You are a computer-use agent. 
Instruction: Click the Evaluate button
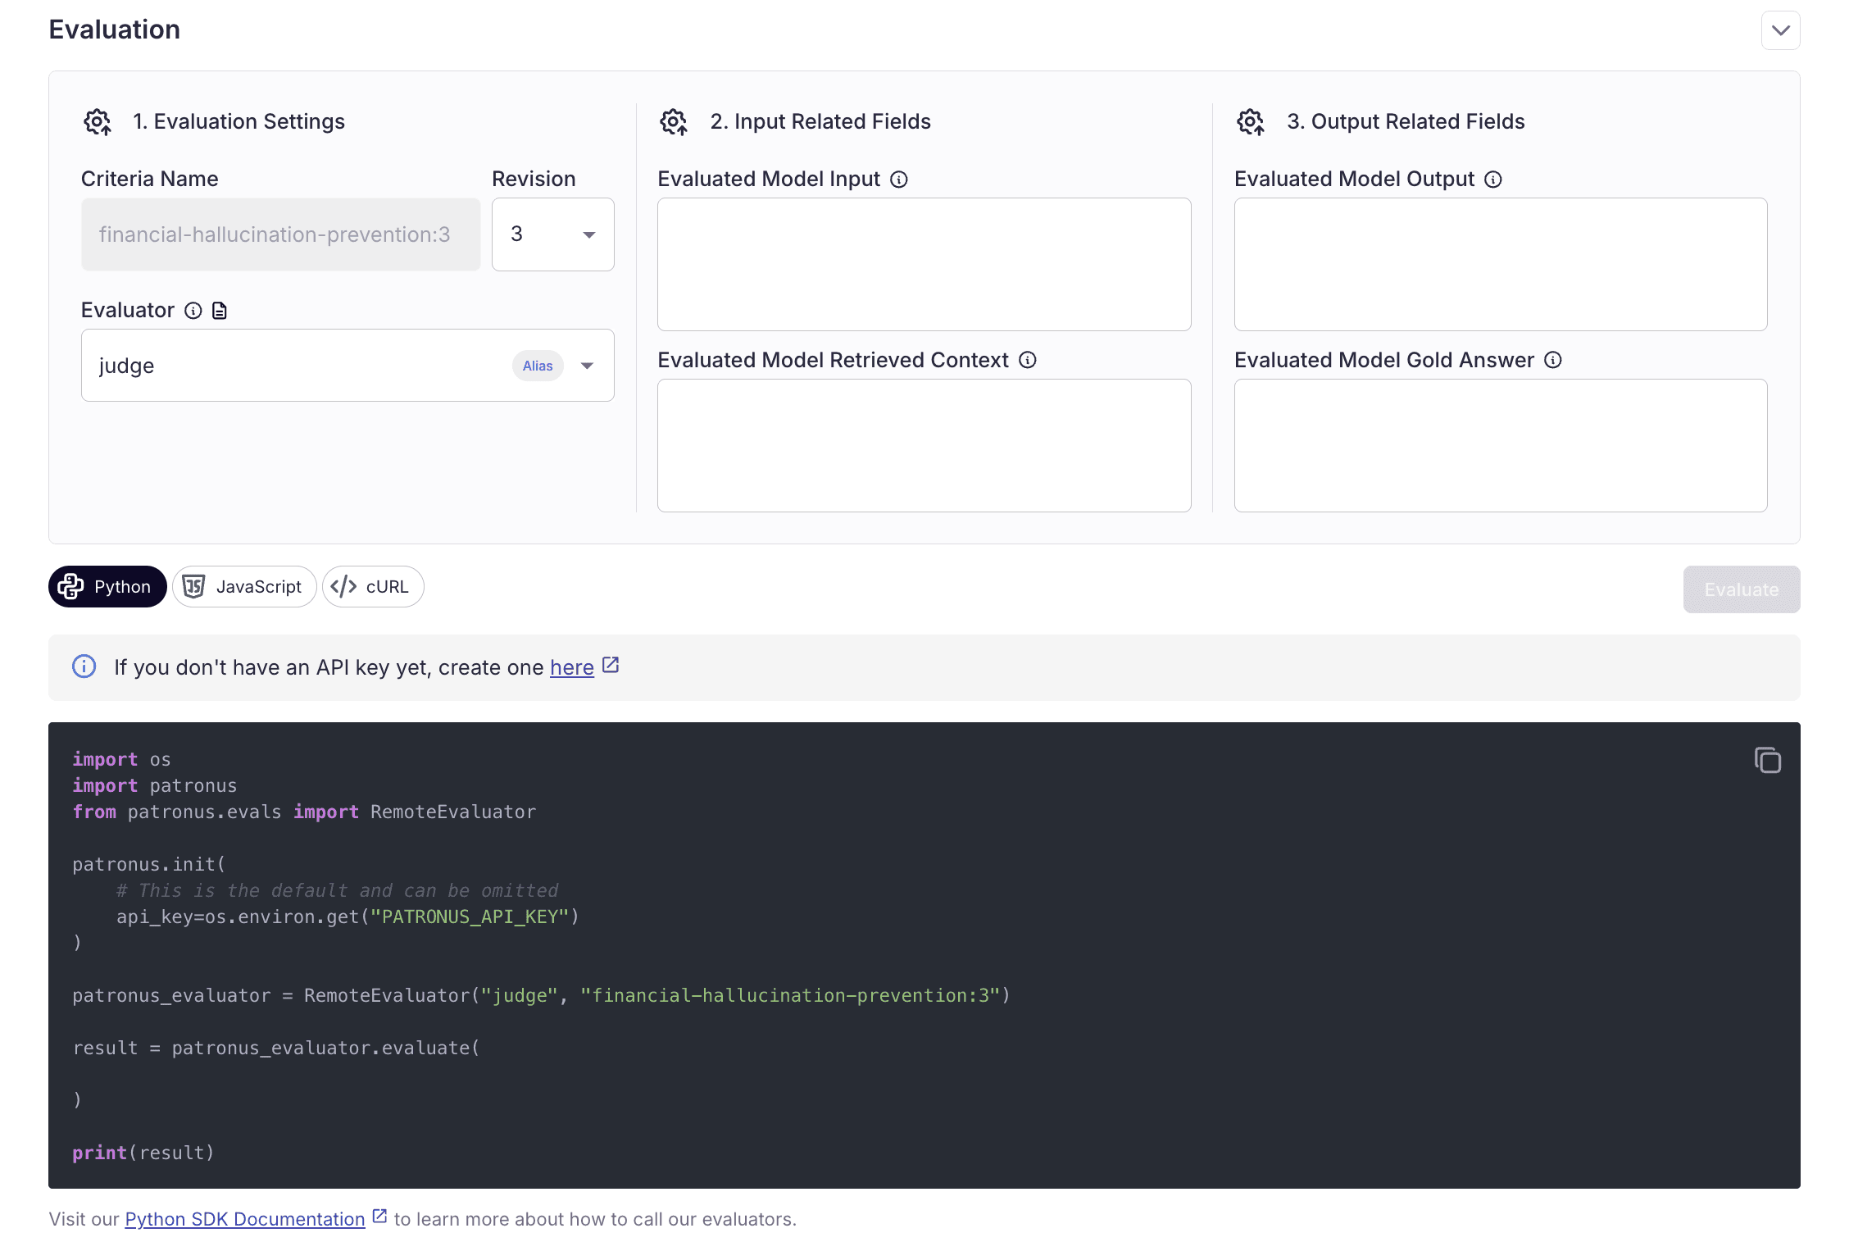click(x=1741, y=589)
